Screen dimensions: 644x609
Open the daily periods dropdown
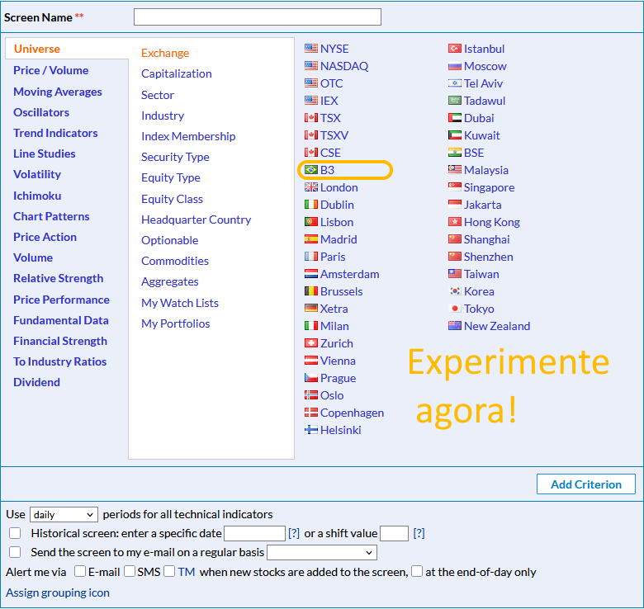[64, 514]
